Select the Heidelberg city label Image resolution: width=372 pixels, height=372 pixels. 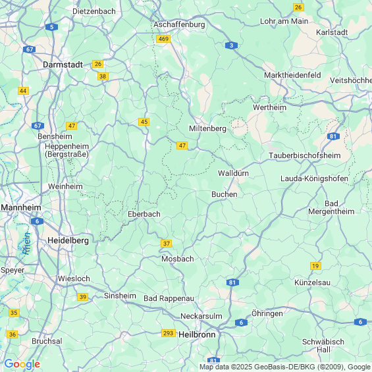coord(68,240)
